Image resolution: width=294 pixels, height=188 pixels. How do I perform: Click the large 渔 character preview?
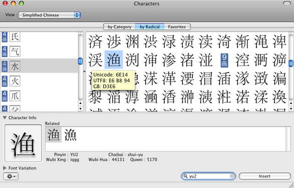tap(23, 143)
